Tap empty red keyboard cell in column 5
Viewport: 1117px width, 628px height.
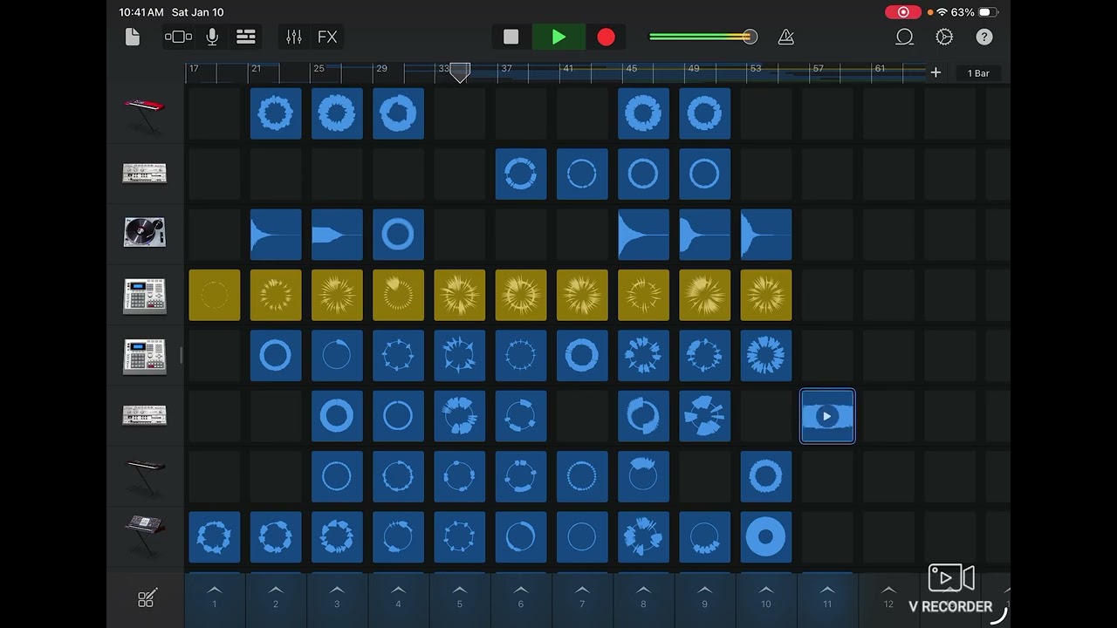click(x=460, y=113)
